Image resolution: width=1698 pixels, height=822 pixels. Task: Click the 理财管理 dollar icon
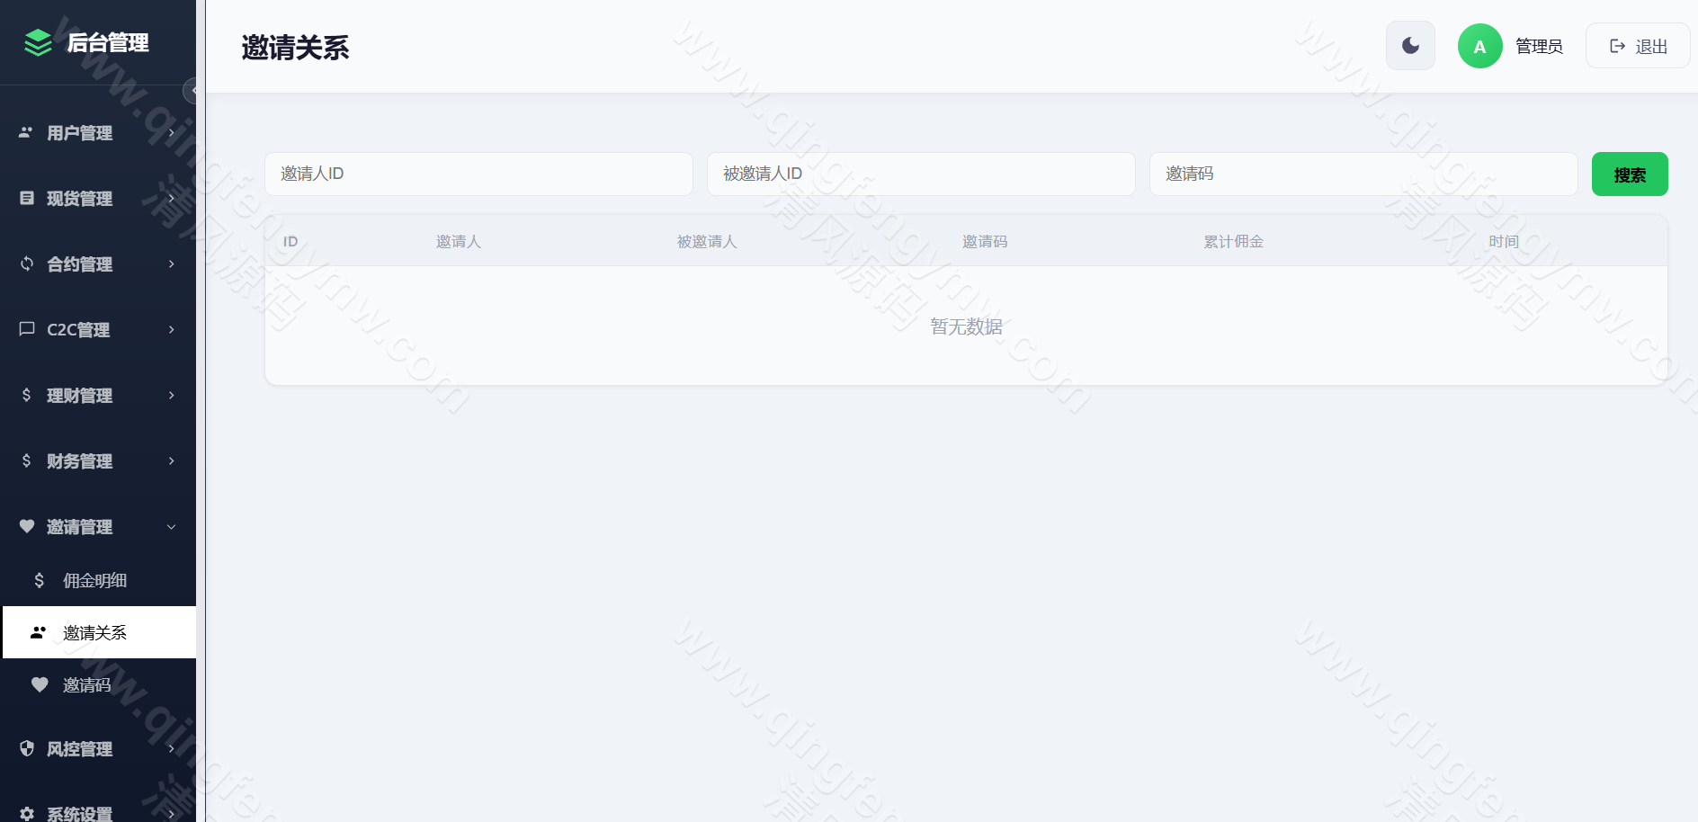coord(27,395)
